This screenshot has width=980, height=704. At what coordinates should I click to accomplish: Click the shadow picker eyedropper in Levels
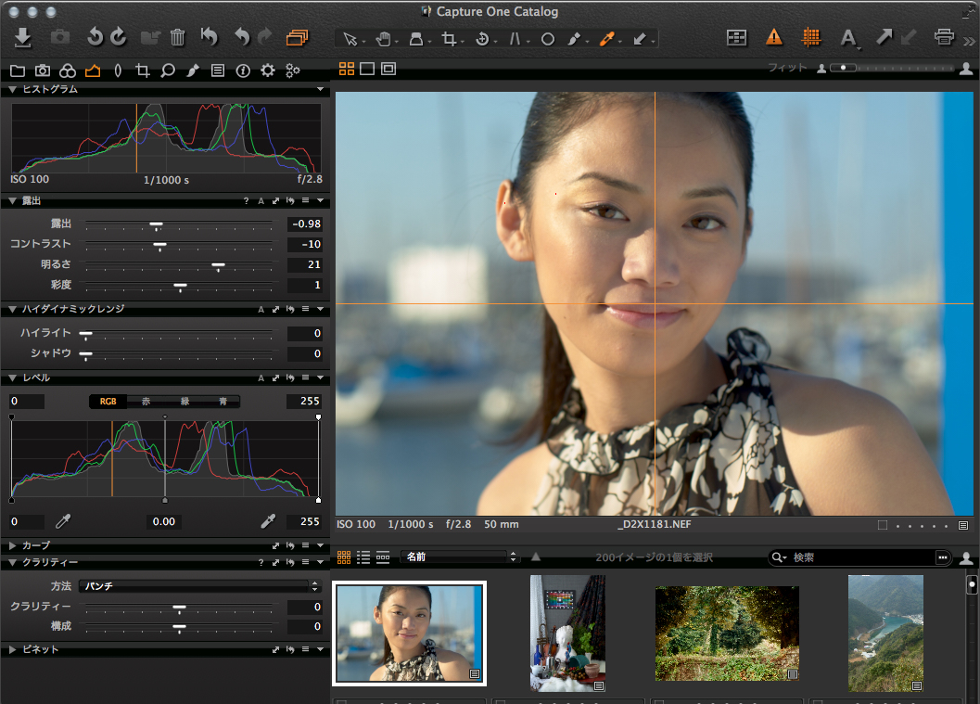[x=64, y=521]
